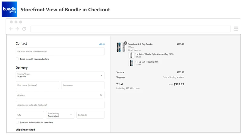Click the Delivery heading
The height and width of the screenshot is (138, 246).
[22, 67]
